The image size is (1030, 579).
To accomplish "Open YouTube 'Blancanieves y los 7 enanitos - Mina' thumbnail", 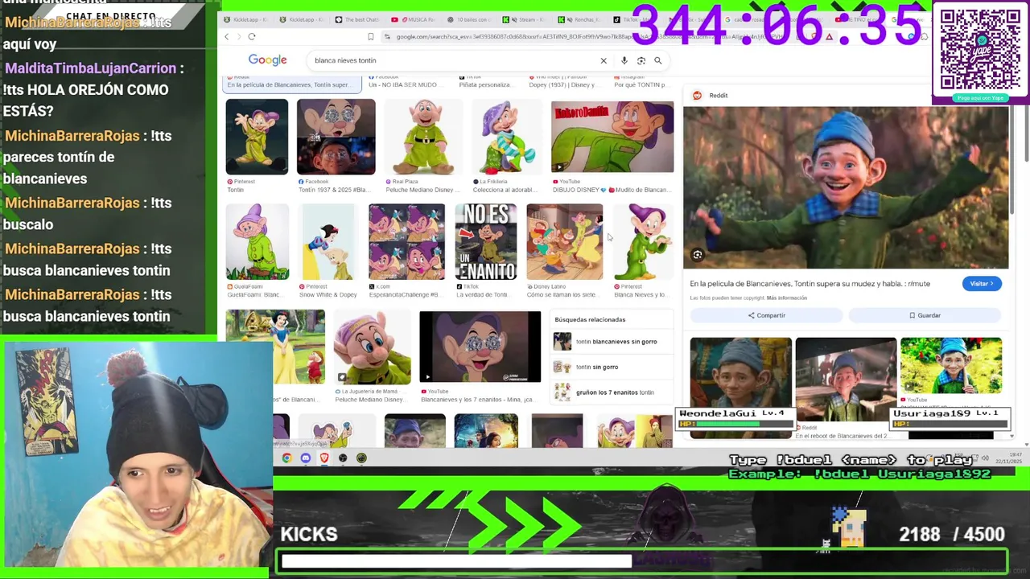I will click(480, 347).
